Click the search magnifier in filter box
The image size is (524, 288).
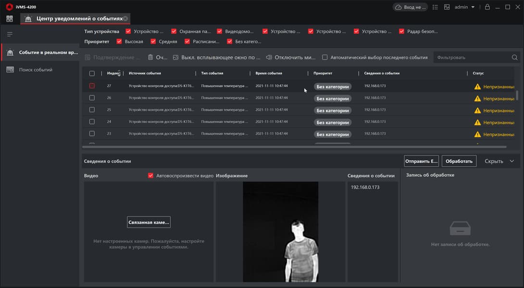click(x=515, y=58)
